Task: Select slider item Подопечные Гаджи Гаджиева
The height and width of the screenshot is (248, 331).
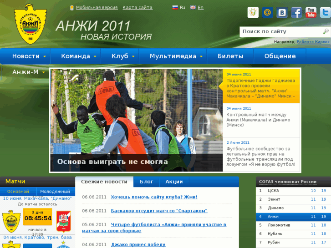Action: pos(261,86)
